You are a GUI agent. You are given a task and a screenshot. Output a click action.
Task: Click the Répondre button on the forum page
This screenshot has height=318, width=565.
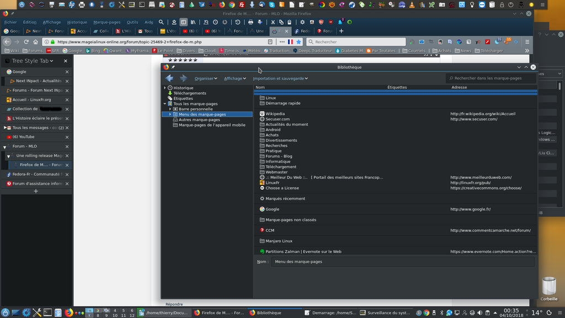pos(174,304)
